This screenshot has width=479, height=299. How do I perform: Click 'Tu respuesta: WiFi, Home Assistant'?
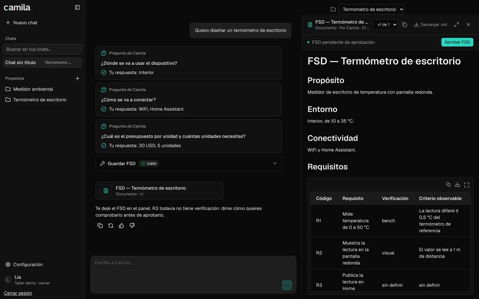[x=146, y=109]
